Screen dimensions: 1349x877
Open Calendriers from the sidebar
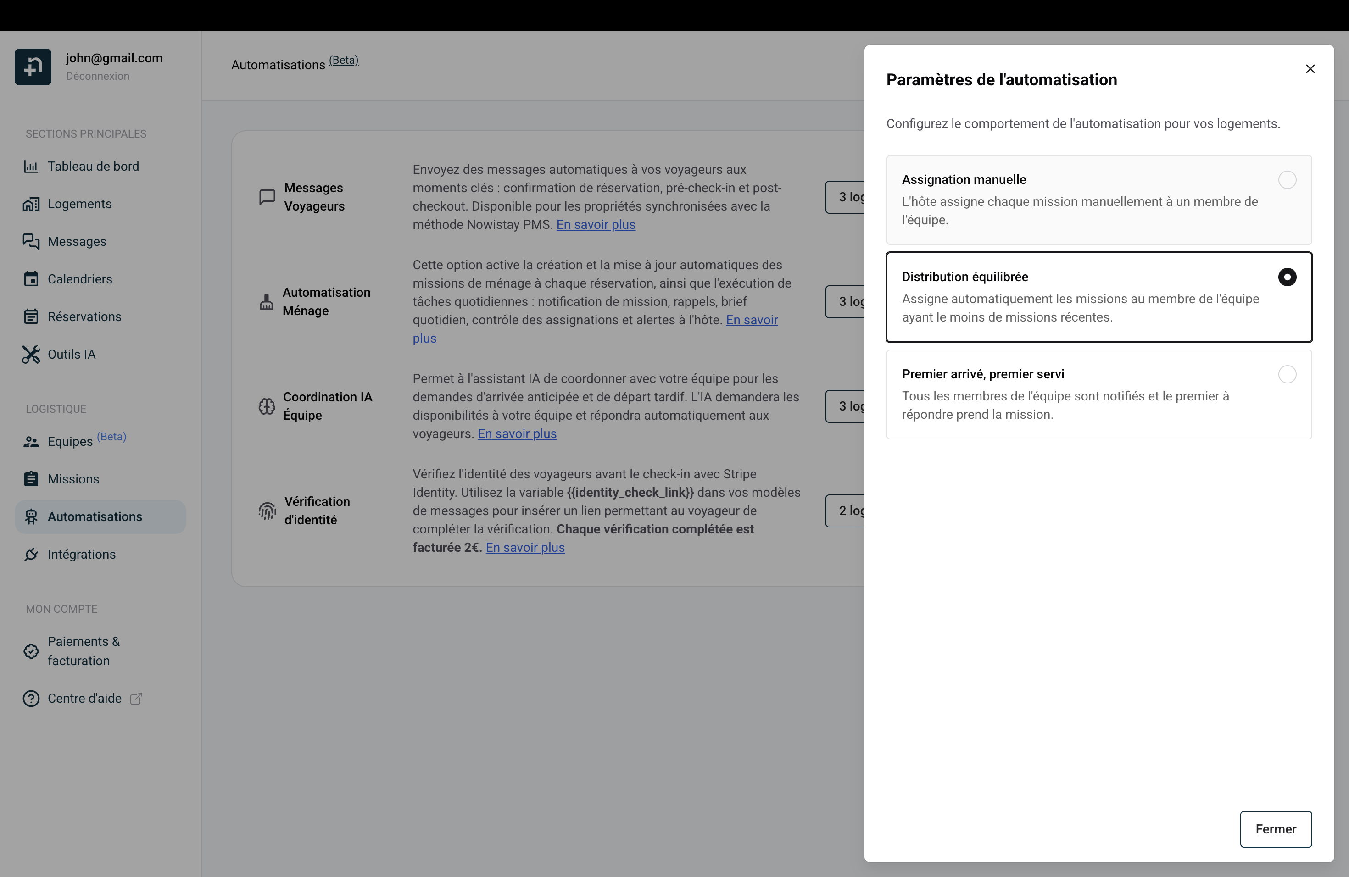100,279
